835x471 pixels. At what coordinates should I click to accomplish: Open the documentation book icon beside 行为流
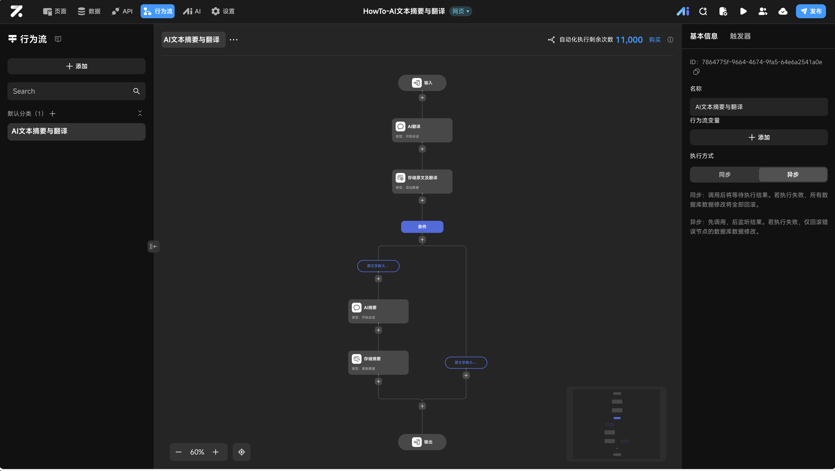(58, 39)
